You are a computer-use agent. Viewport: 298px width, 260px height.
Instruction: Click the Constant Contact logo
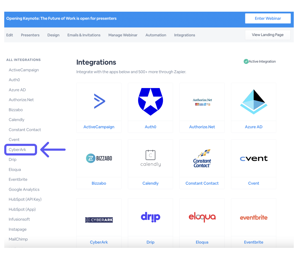202,158
